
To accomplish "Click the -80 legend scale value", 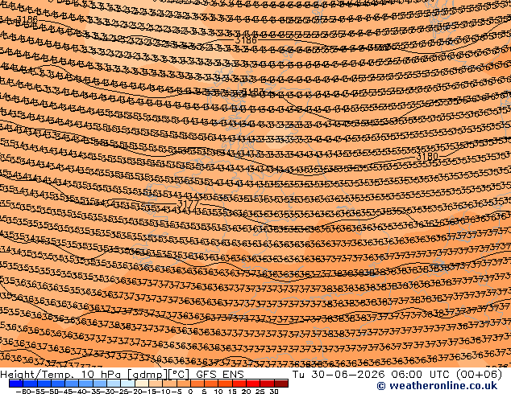I will (23, 392).
